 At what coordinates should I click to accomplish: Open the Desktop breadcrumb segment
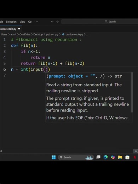tap(38, 34)
